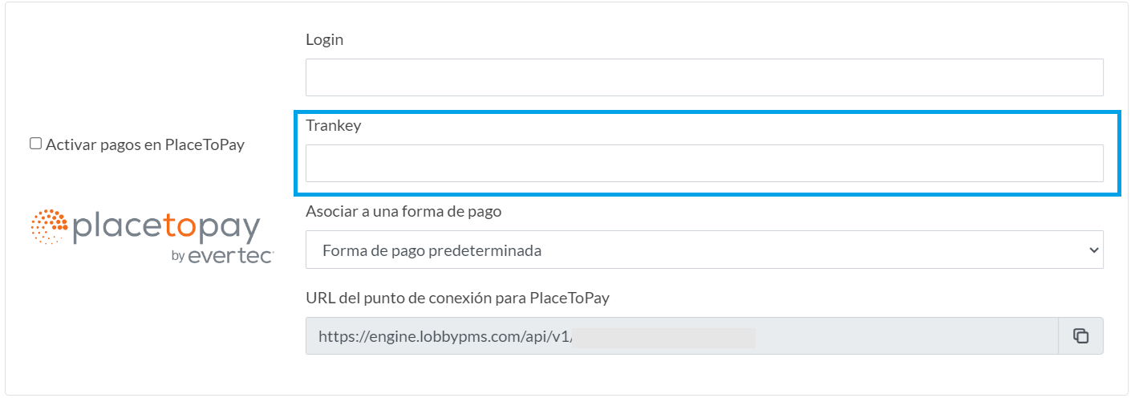
Task: Enable the Activar pagos en PlaceToPay checkbox
Action: 36,144
